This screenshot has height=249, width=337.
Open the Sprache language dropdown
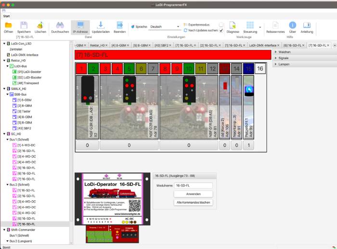tap(164, 27)
